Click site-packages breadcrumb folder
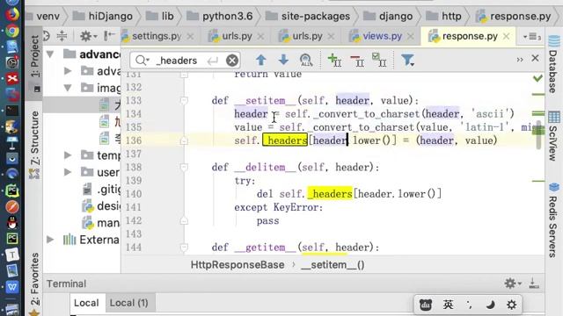The image size is (563, 316). tap(307, 16)
